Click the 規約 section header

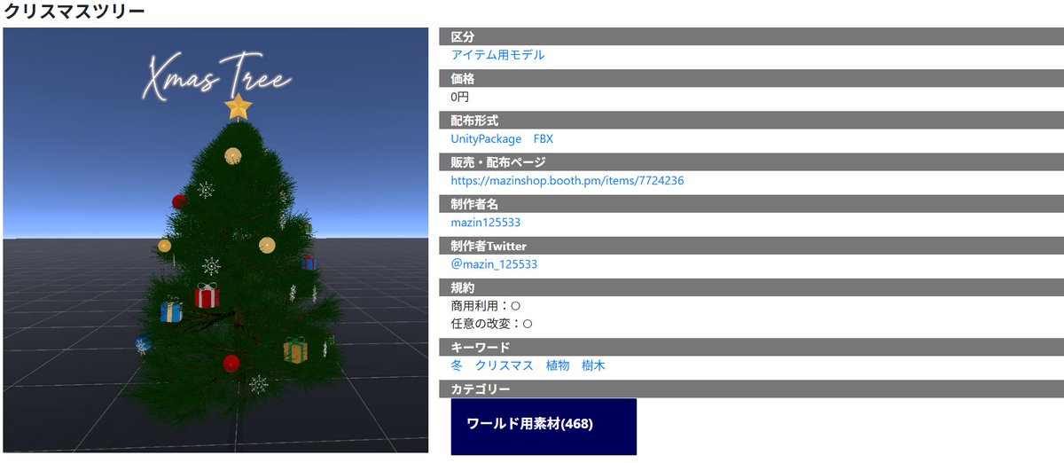(x=752, y=287)
